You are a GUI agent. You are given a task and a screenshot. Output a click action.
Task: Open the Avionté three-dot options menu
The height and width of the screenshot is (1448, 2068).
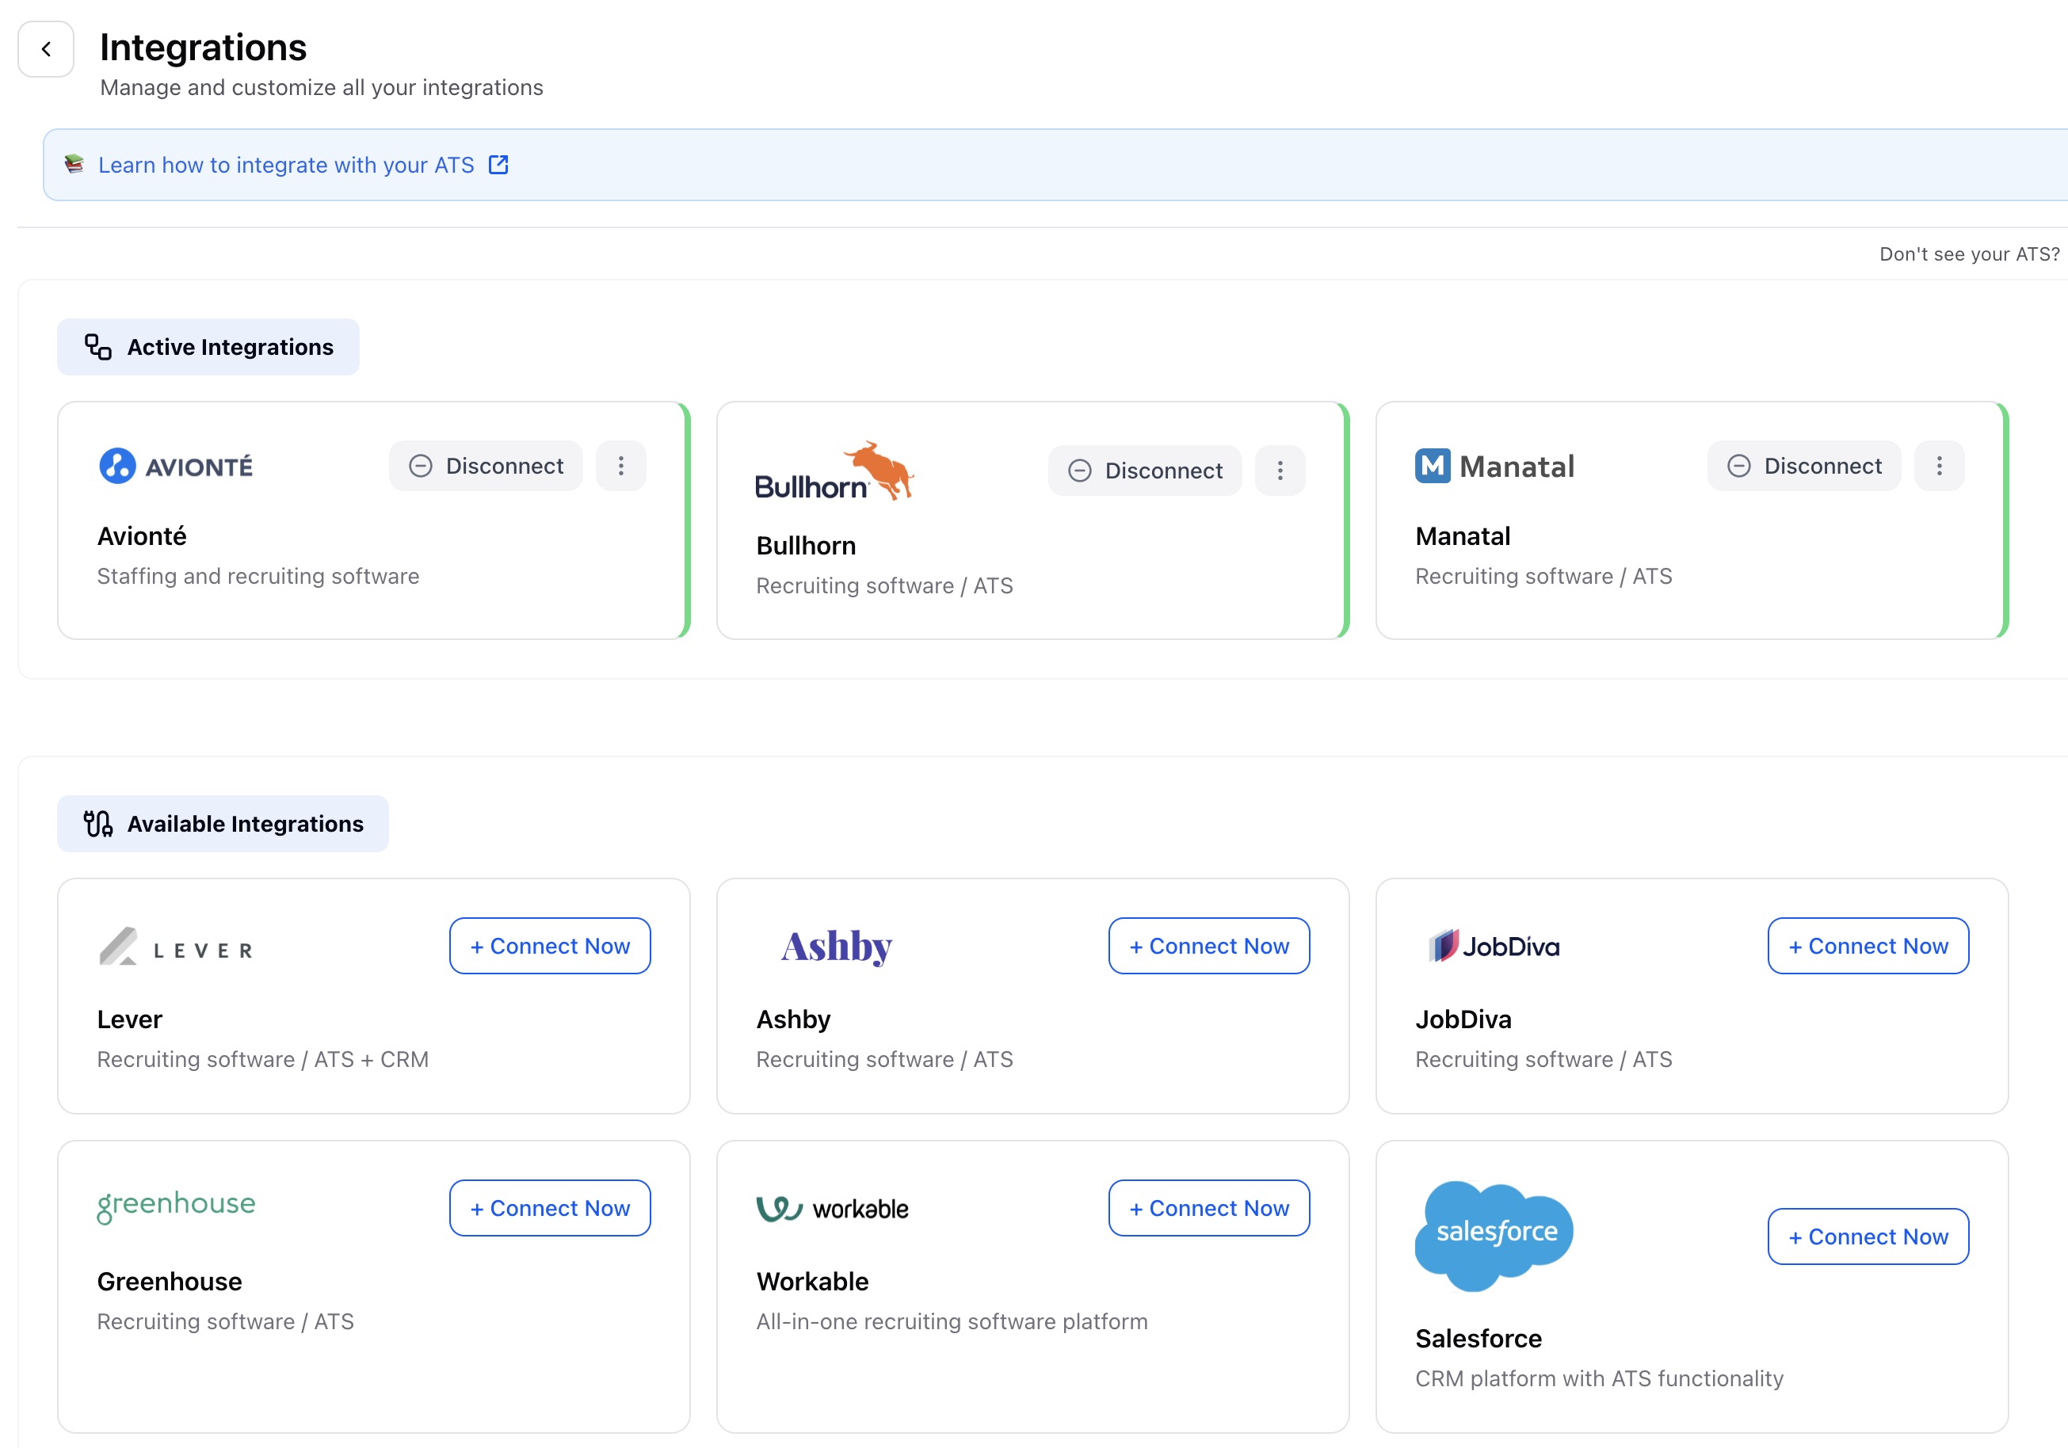click(620, 466)
